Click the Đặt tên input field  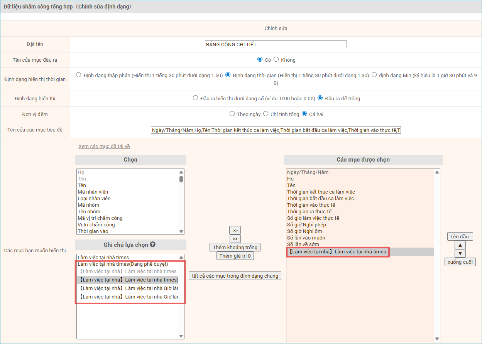(276, 44)
